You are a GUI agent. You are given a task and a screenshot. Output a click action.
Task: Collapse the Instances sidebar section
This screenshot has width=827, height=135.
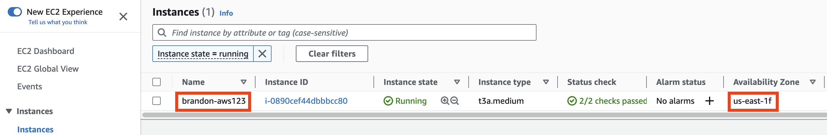pos(9,111)
